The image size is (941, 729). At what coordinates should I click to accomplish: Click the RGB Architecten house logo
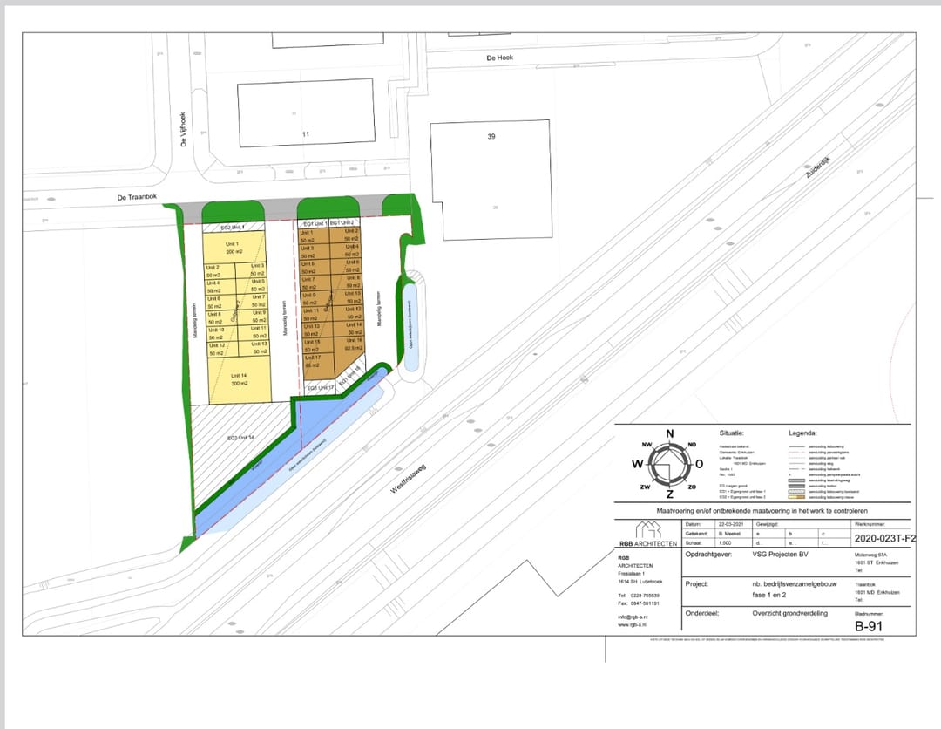[x=648, y=528]
